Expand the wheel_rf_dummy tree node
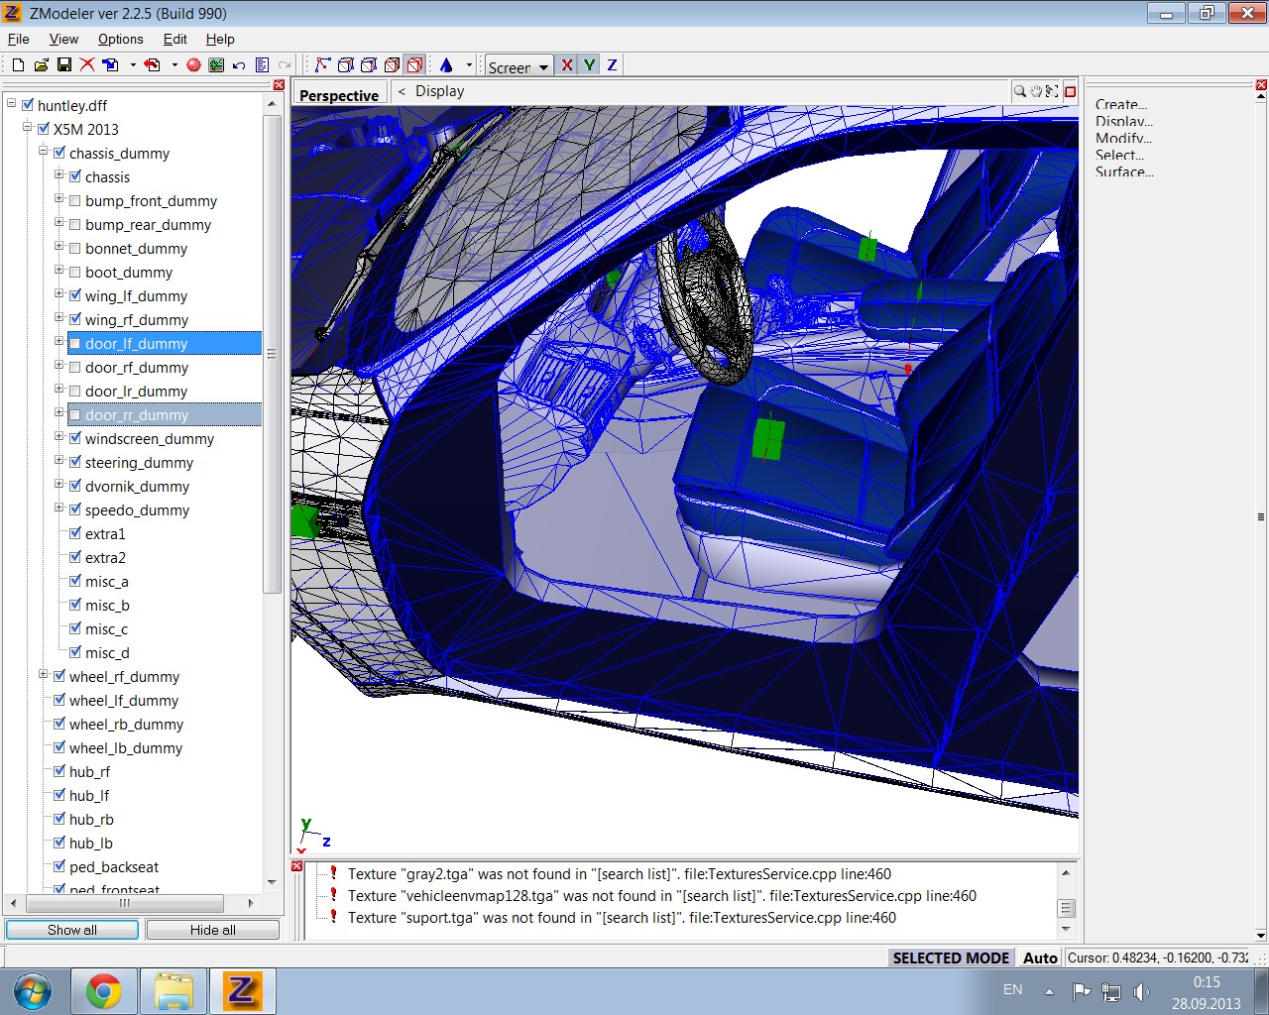 44,676
